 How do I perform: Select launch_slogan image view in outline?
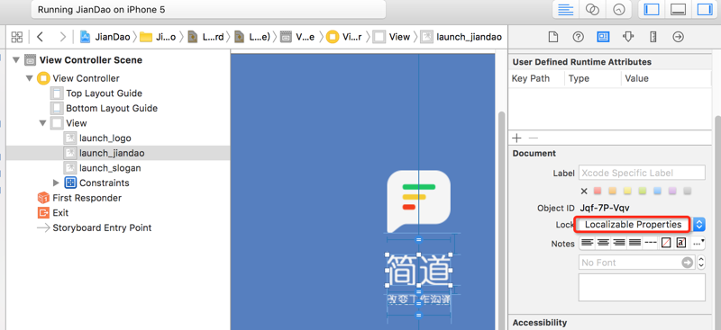point(110,168)
